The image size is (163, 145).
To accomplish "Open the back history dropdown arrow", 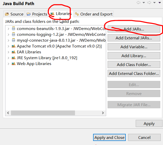I will point(144,3).
